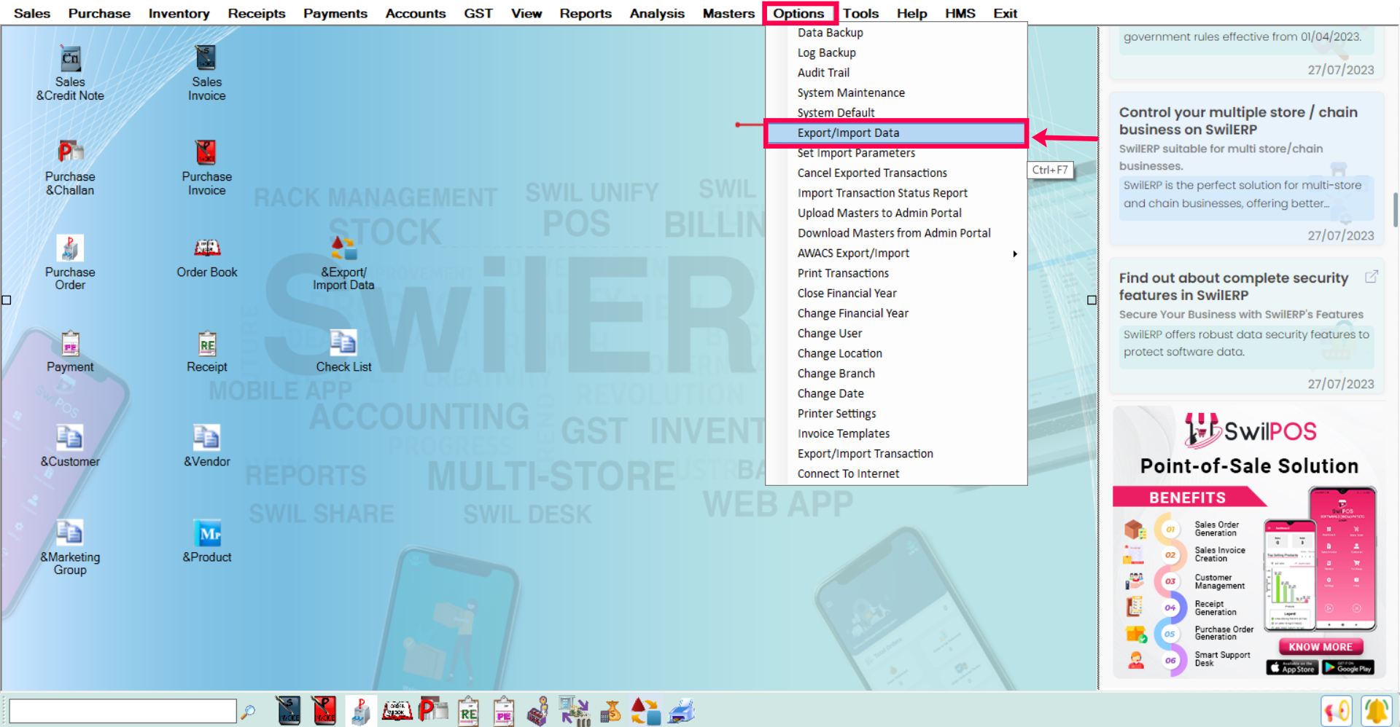Screen dimensions: 1400x727
Task: Choose Connect To Internet entry
Action: pyautogui.click(x=896, y=474)
